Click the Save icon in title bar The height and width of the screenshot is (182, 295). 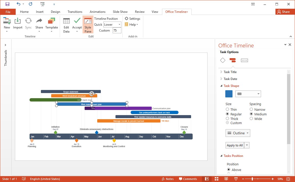[x=7, y=4]
